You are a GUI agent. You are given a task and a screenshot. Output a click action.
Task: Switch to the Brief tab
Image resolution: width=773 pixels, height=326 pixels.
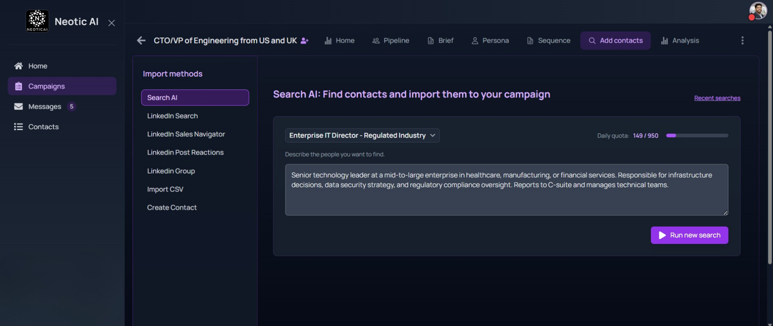pyautogui.click(x=440, y=40)
